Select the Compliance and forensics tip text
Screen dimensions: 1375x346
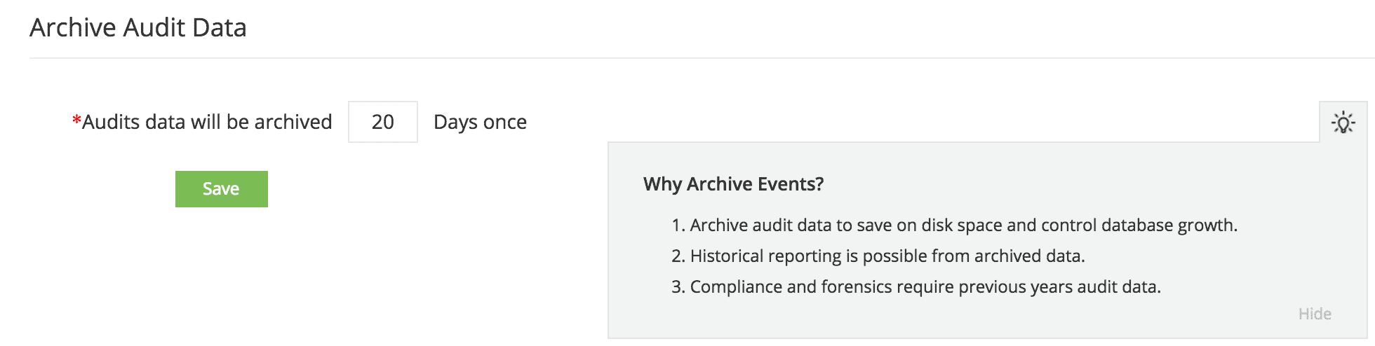(925, 287)
